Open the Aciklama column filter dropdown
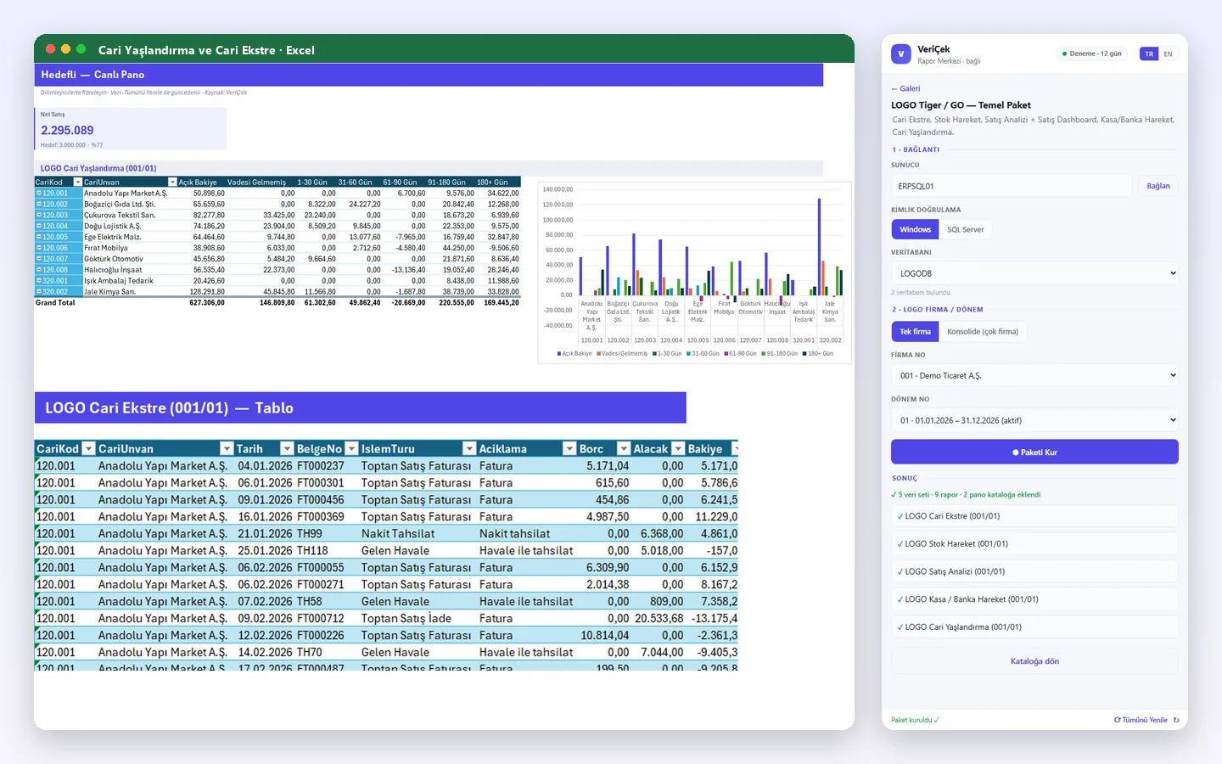 (569, 449)
